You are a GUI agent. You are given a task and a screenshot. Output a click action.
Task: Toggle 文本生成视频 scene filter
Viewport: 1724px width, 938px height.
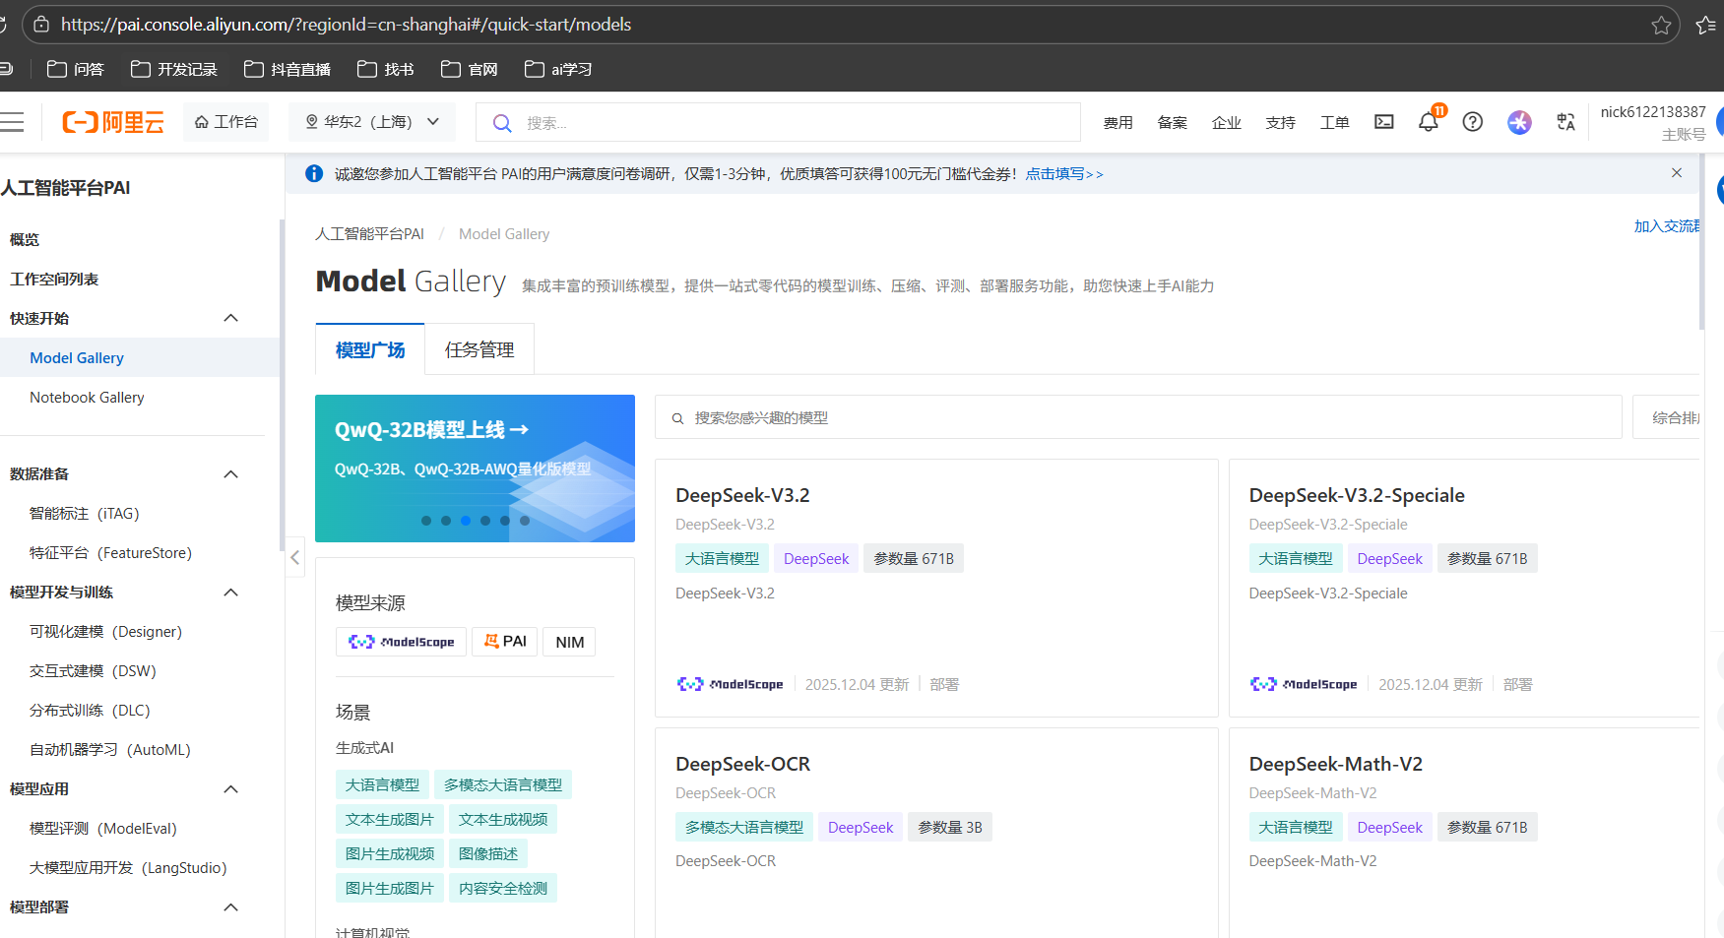pos(503,819)
